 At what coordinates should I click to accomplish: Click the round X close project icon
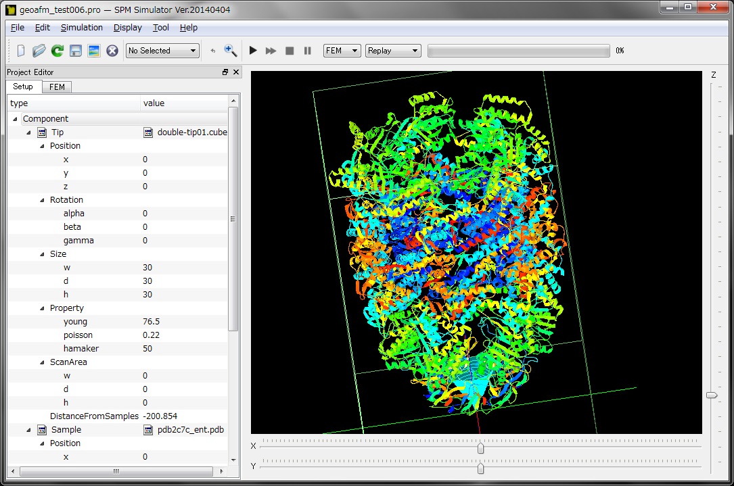pos(112,51)
